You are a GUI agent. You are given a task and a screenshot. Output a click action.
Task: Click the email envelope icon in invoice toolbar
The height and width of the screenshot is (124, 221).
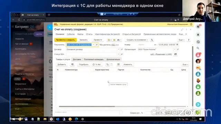(x=114, y=40)
